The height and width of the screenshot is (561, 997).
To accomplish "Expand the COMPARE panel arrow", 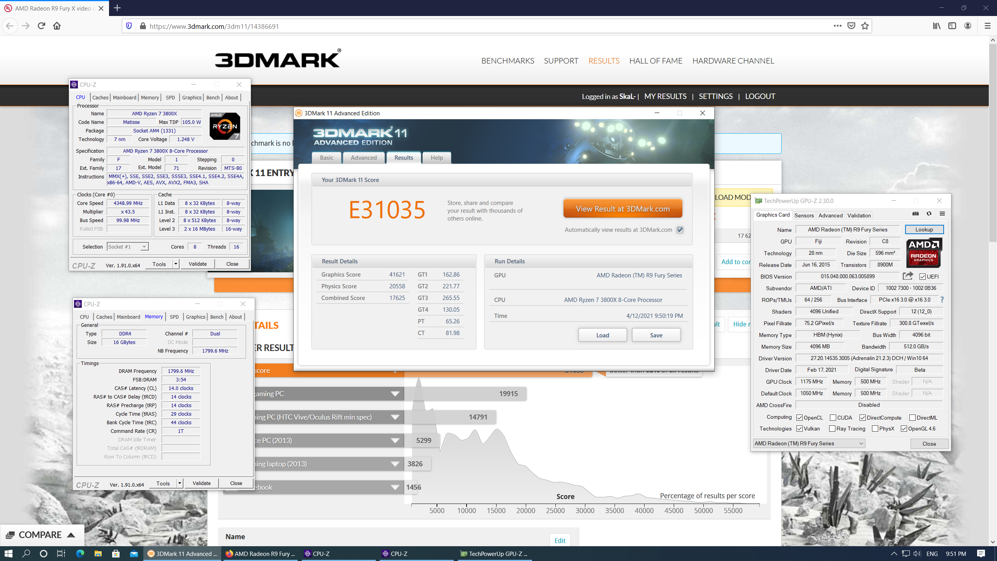I will click(x=71, y=535).
